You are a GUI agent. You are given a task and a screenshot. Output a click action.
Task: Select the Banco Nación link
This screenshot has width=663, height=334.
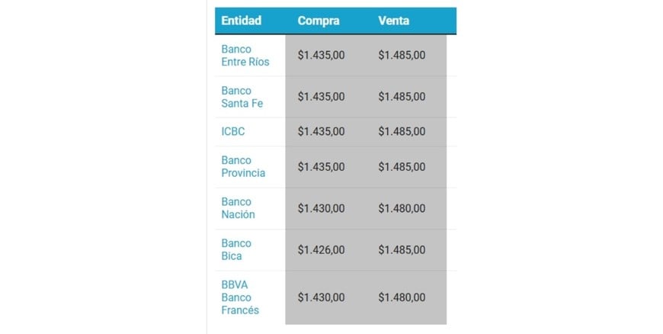238,208
